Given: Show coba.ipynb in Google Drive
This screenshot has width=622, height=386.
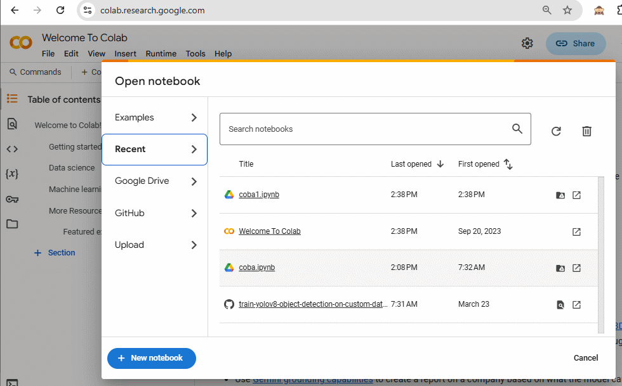Looking at the screenshot, I should pyautogui.click(x=560, y=268).
